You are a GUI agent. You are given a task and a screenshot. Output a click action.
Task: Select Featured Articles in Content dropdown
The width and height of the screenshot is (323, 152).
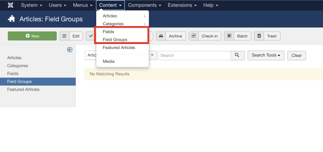coord(123,47)
